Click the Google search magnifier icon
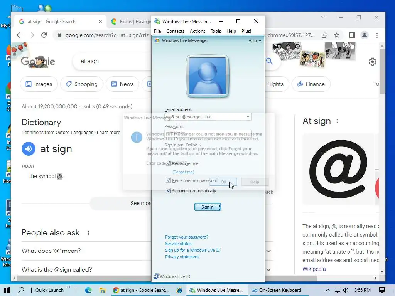 [x=269, y=61]
